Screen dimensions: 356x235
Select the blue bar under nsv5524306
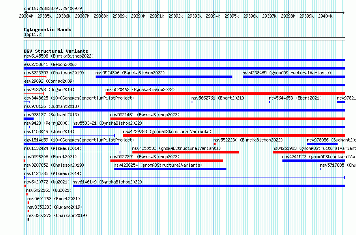[164, 77]
